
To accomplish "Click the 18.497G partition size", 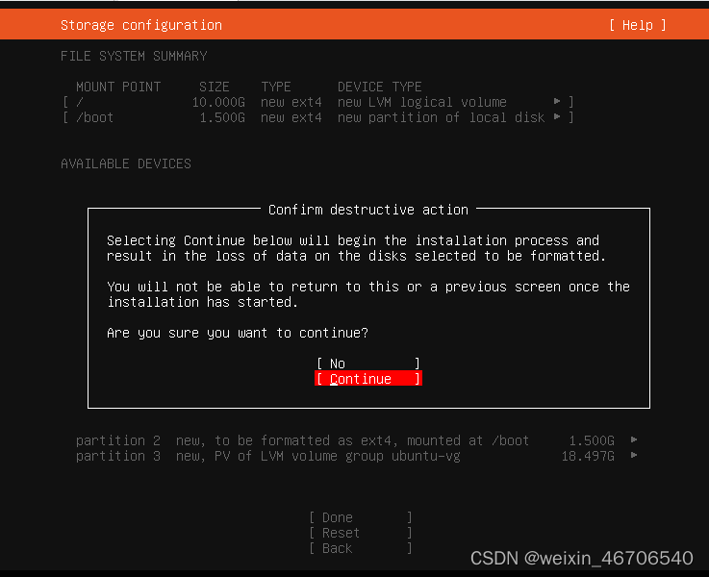I will click(588, 456).
